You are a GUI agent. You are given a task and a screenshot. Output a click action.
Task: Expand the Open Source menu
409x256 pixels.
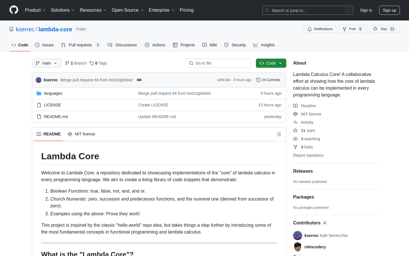(128, 10)
